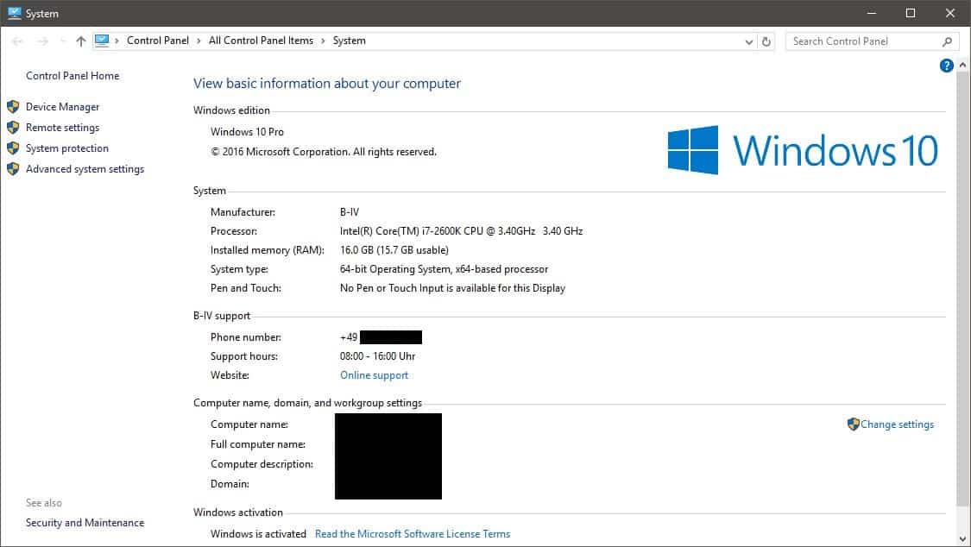The image size is (971, 547).
Task: Click scrollbar down arrow
Action: tap(962, 539)
